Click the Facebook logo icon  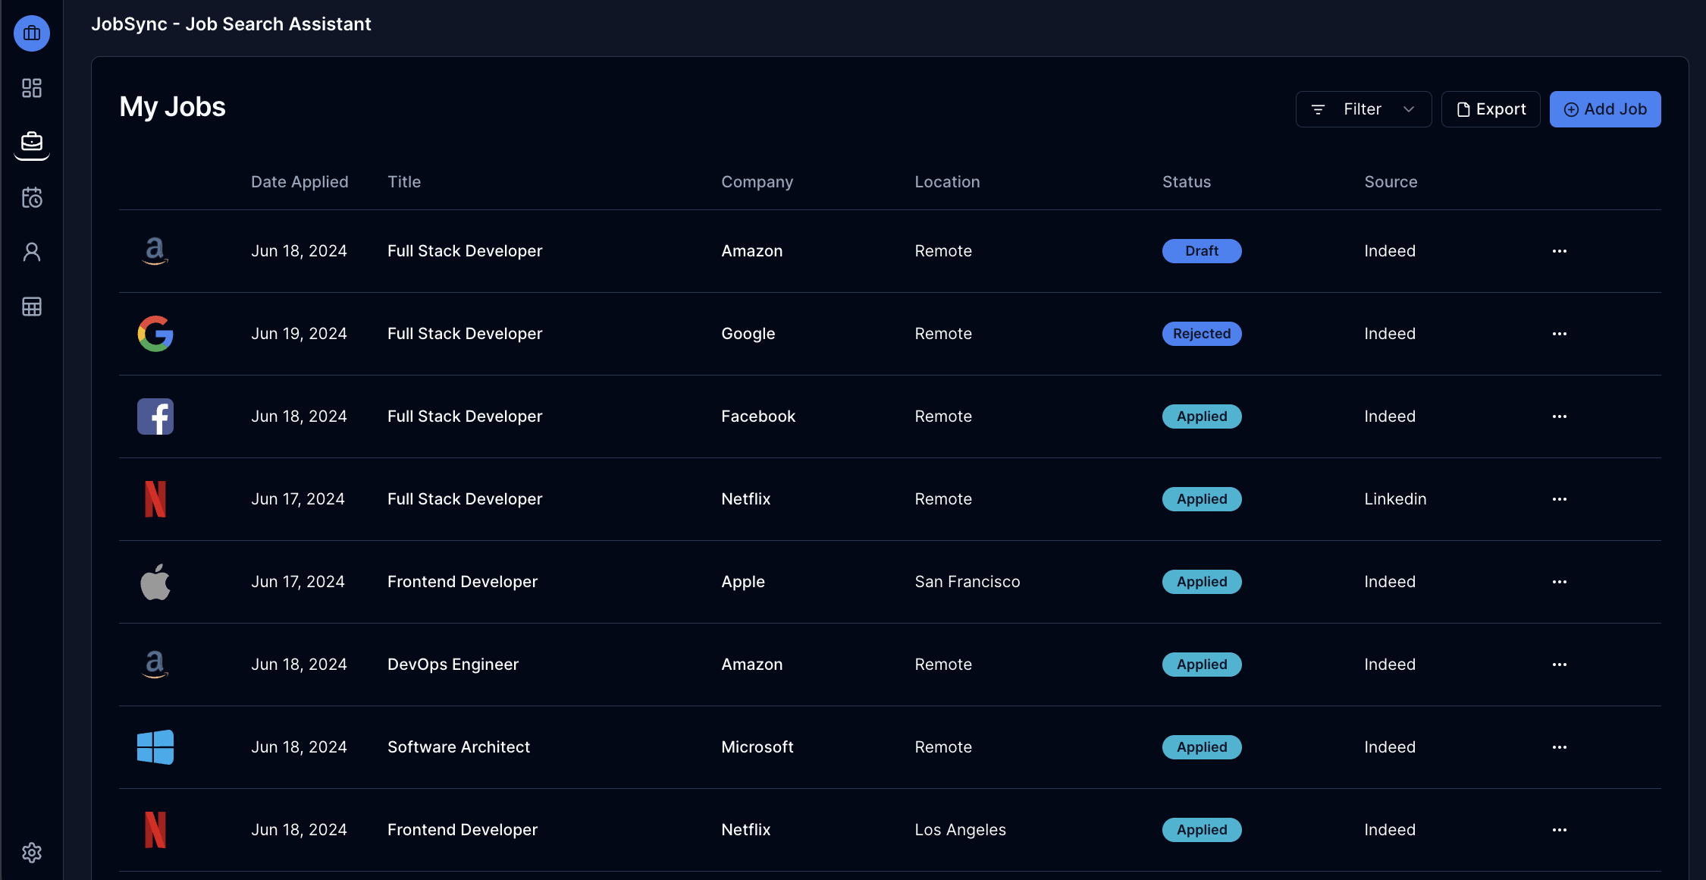click(155, 416)
